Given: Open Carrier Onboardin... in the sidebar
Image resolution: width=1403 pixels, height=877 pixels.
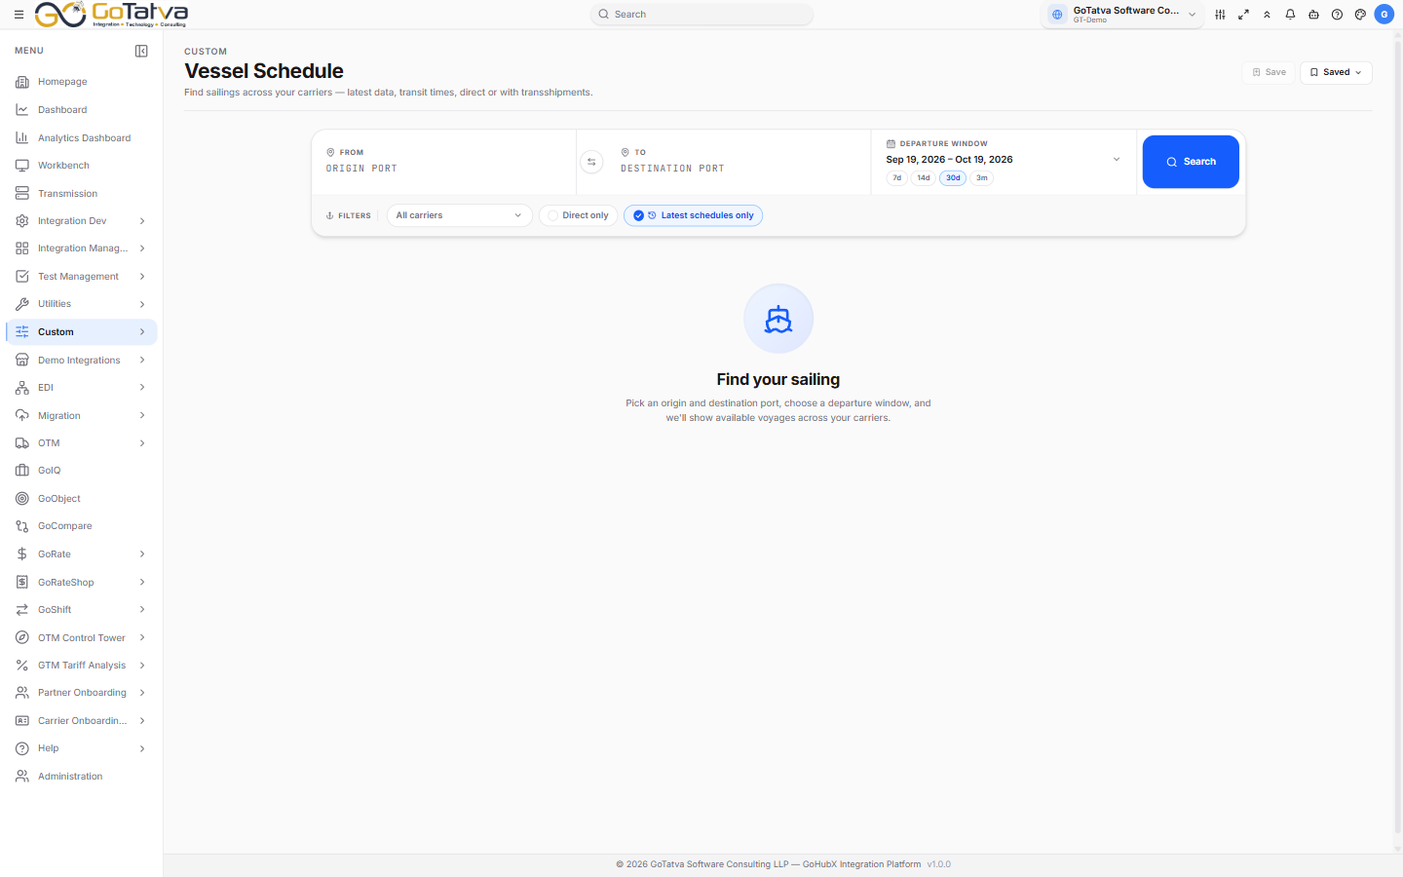Looking at the screenshot, I should [x=82, y=721].
